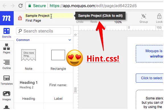The image size is (164, 112).
Task: Select the Rectangle stencil
Action: 58,58
